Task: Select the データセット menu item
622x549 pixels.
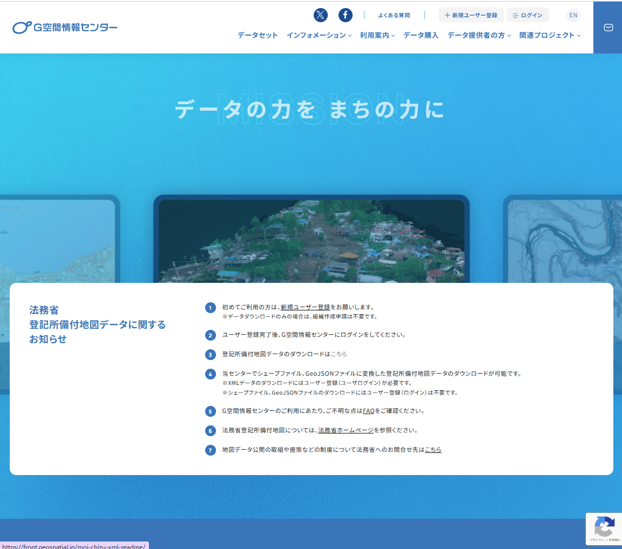Action: 257,35
